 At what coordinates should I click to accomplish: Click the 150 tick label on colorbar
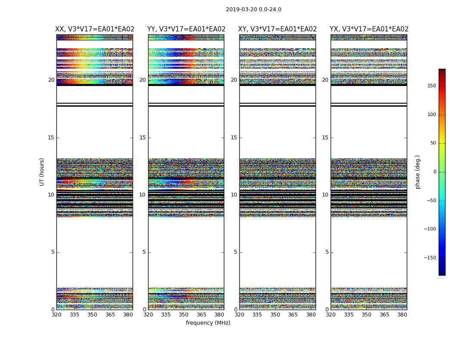(432, 86)
